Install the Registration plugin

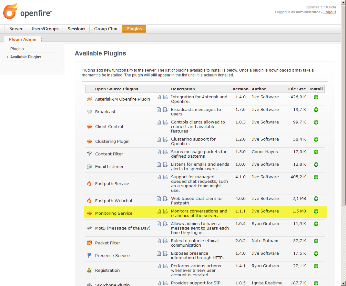(316, 266)
